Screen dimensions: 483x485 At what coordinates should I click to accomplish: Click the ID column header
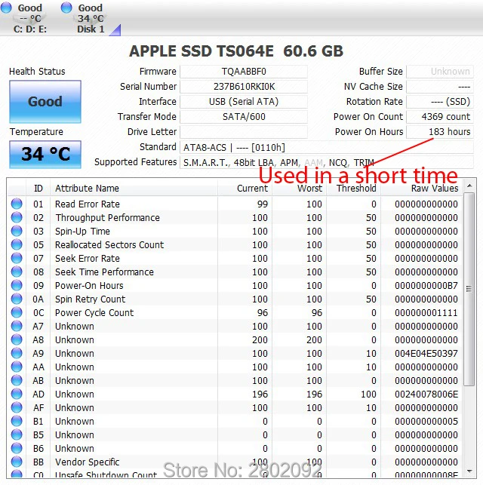coord(38,188)
